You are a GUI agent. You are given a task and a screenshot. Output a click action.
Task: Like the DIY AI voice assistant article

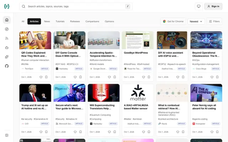coord(178,77)
